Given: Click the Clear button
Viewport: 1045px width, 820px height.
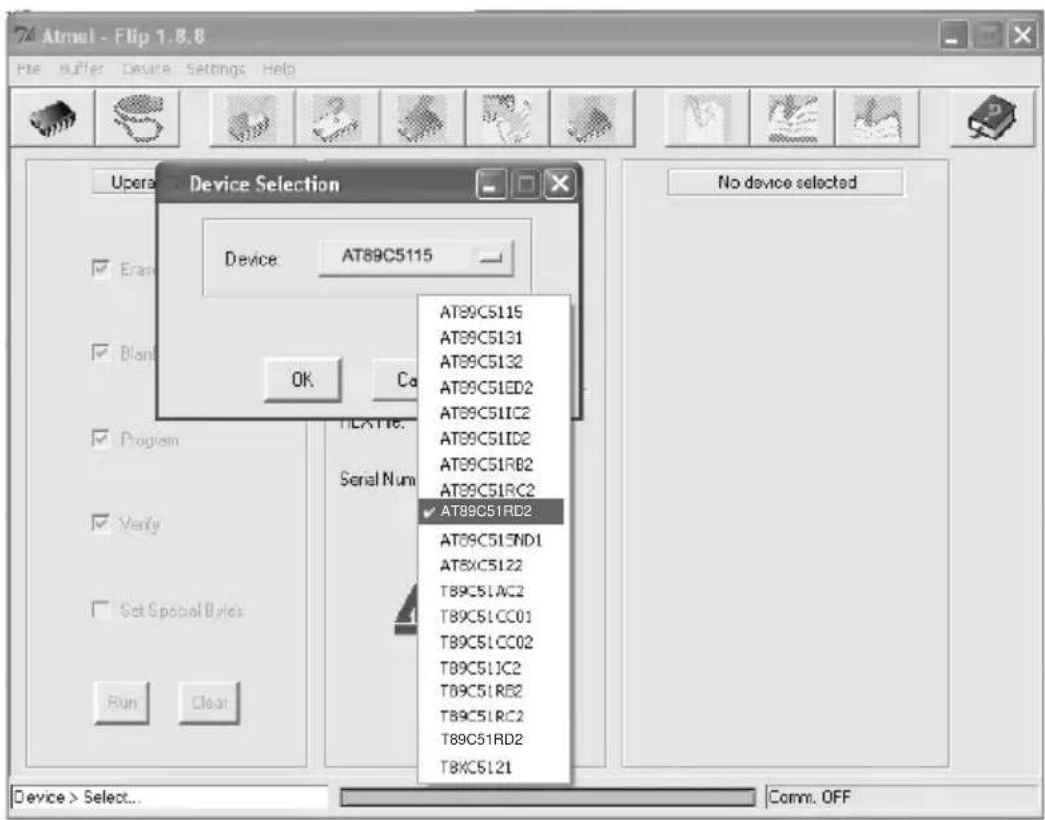Looking at the screenshot, I should pos(210,702).
